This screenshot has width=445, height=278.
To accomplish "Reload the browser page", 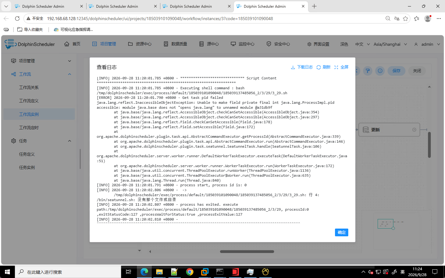I will pos(17,19).
